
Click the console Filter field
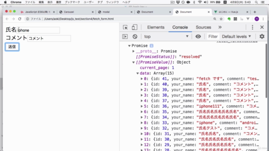tap(213, 36)
